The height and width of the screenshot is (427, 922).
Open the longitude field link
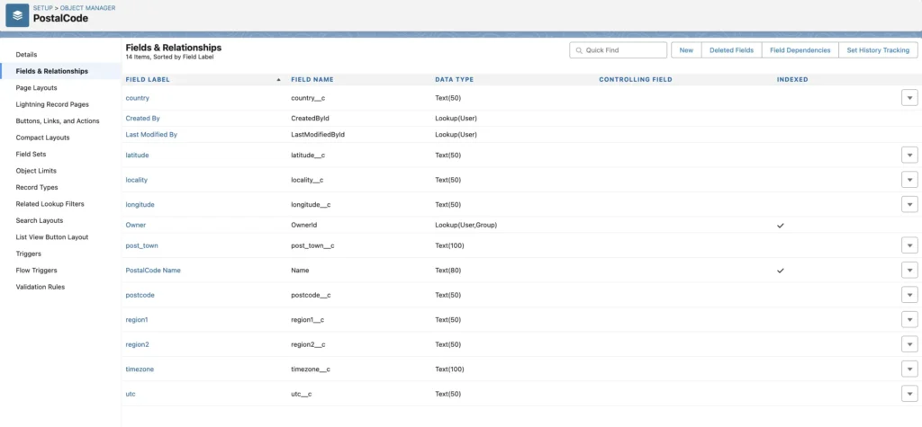tap(140, 204)
